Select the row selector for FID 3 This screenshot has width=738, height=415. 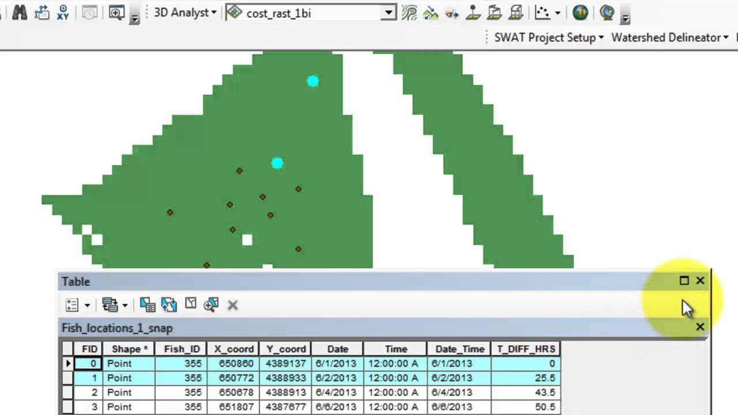pos(68,407)
